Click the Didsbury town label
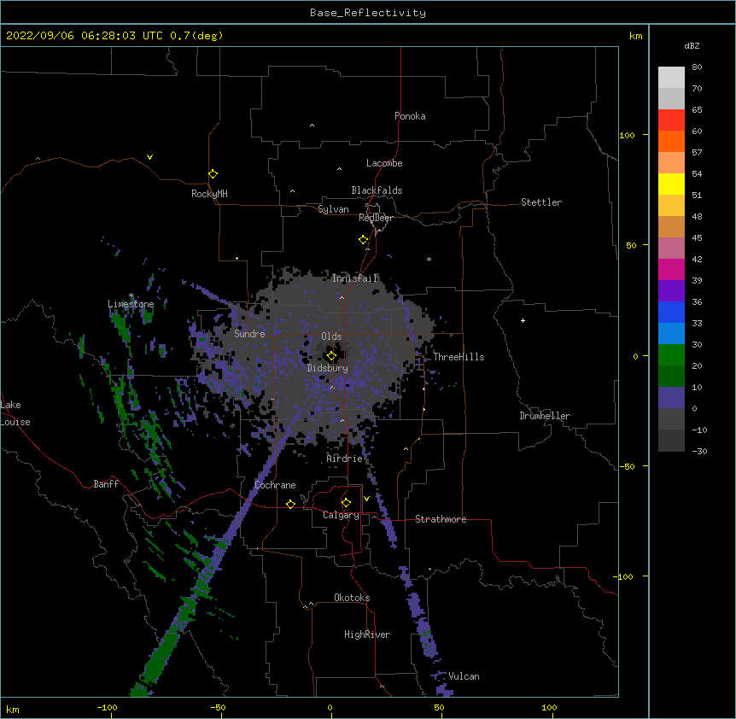This screenshot has width=736, height=719. (328, 368)
